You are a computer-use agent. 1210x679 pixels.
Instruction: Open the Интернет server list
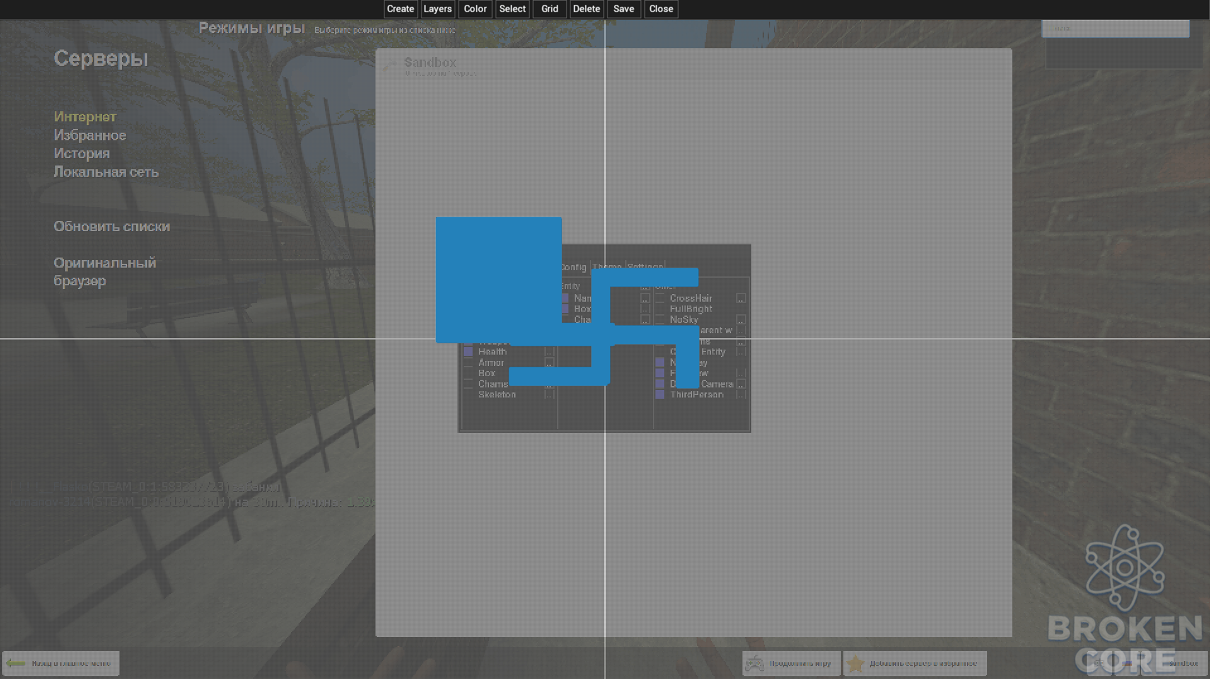pyautogui.click(x=85, y=117)
